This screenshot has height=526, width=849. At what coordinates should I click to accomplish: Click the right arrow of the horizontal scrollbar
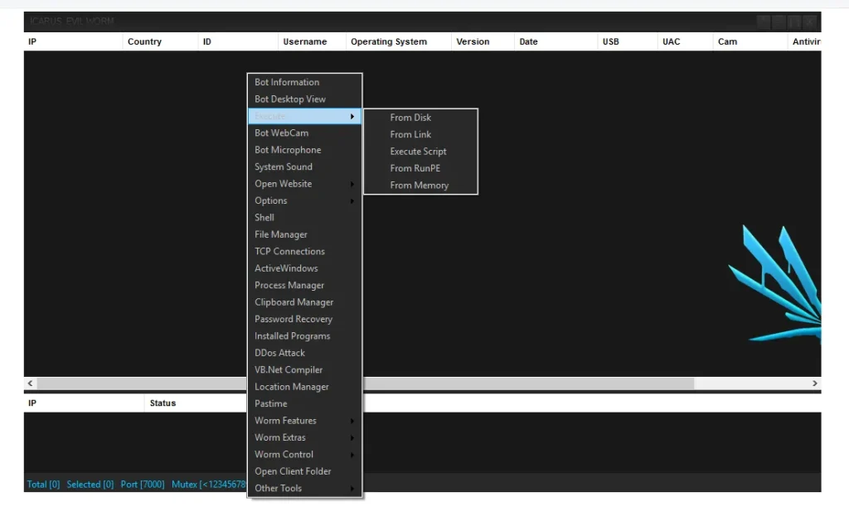coord(814,384)
